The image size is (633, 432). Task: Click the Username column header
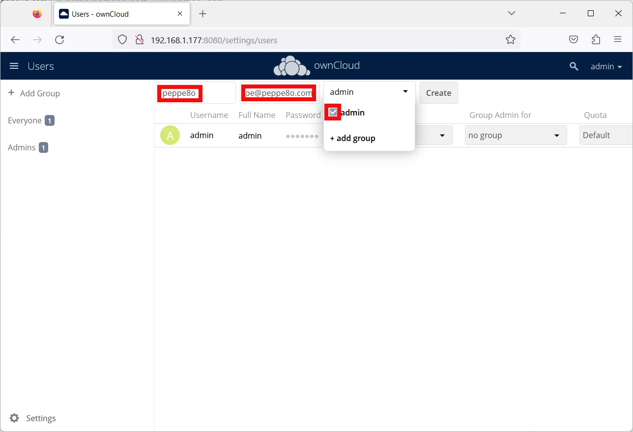(209, 115)
